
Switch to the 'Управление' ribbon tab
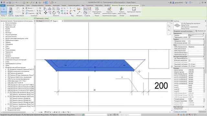click(90, 5)
